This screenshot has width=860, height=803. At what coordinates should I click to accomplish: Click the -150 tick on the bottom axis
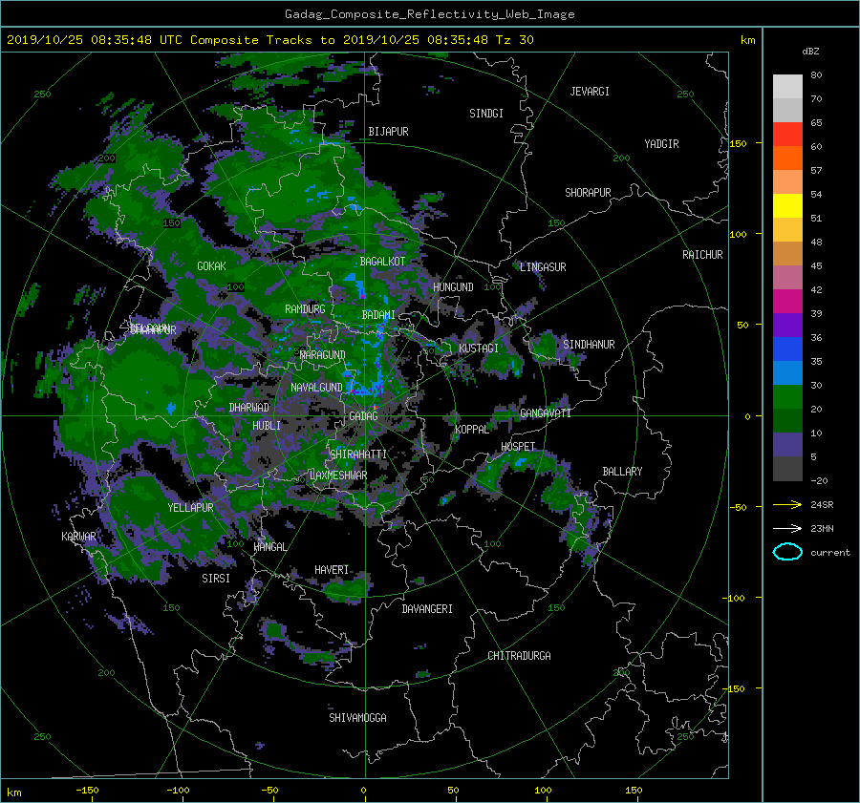coord(87,791)
